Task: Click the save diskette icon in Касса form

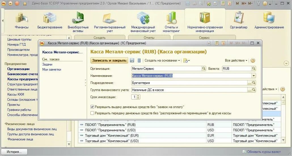Action: (x=132, y=60)
